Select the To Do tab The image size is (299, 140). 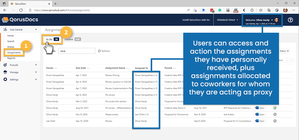(52, 39)
